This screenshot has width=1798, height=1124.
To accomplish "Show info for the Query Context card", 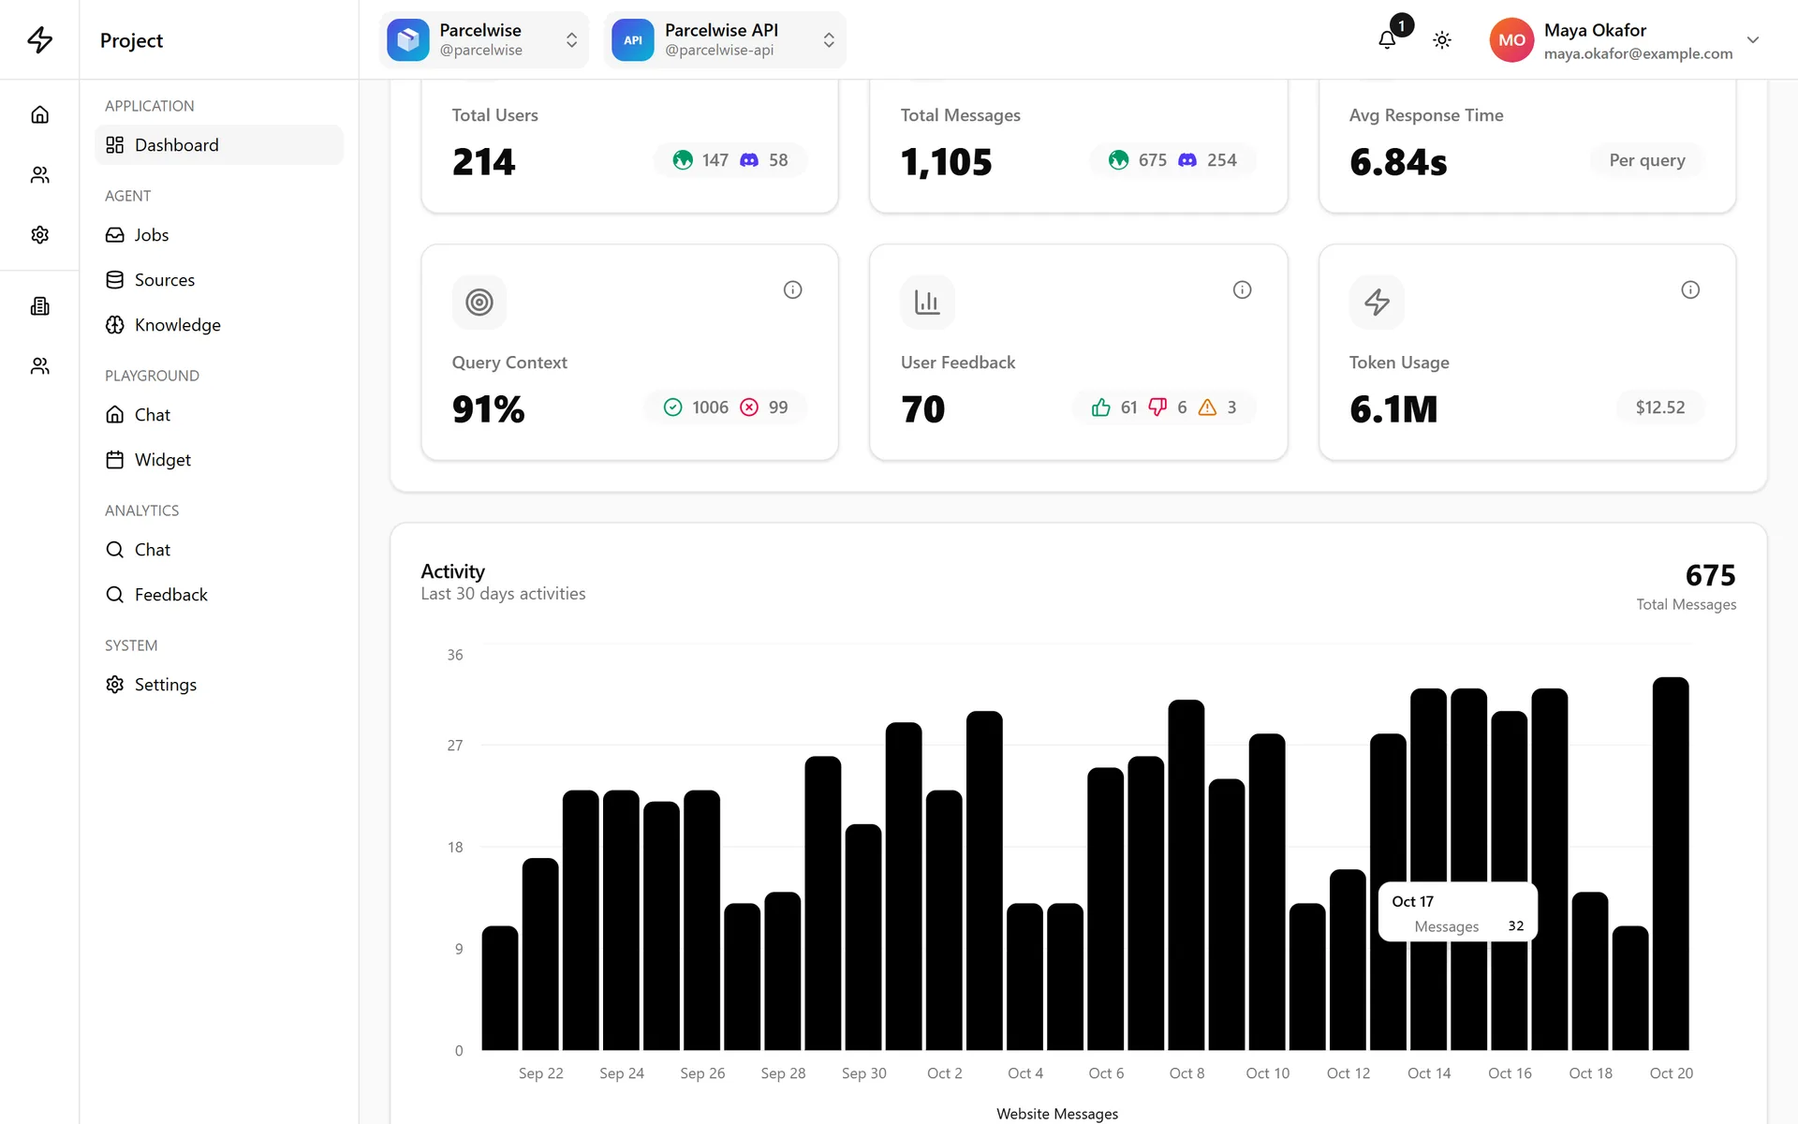I will 792,289.
